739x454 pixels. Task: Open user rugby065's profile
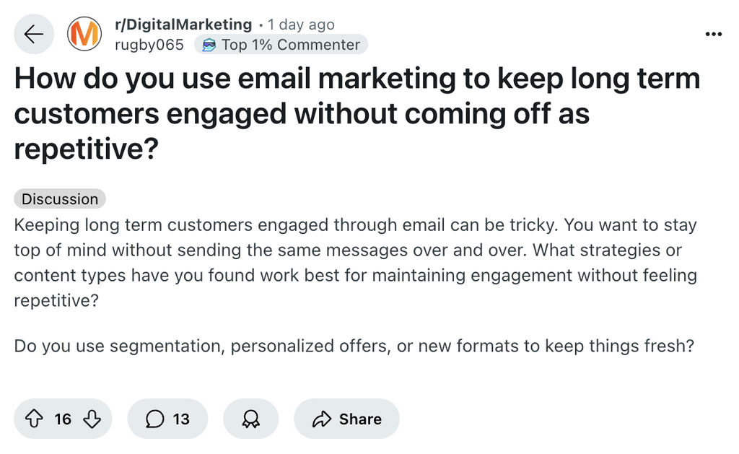pyautogui.click(x=149, y=45)
